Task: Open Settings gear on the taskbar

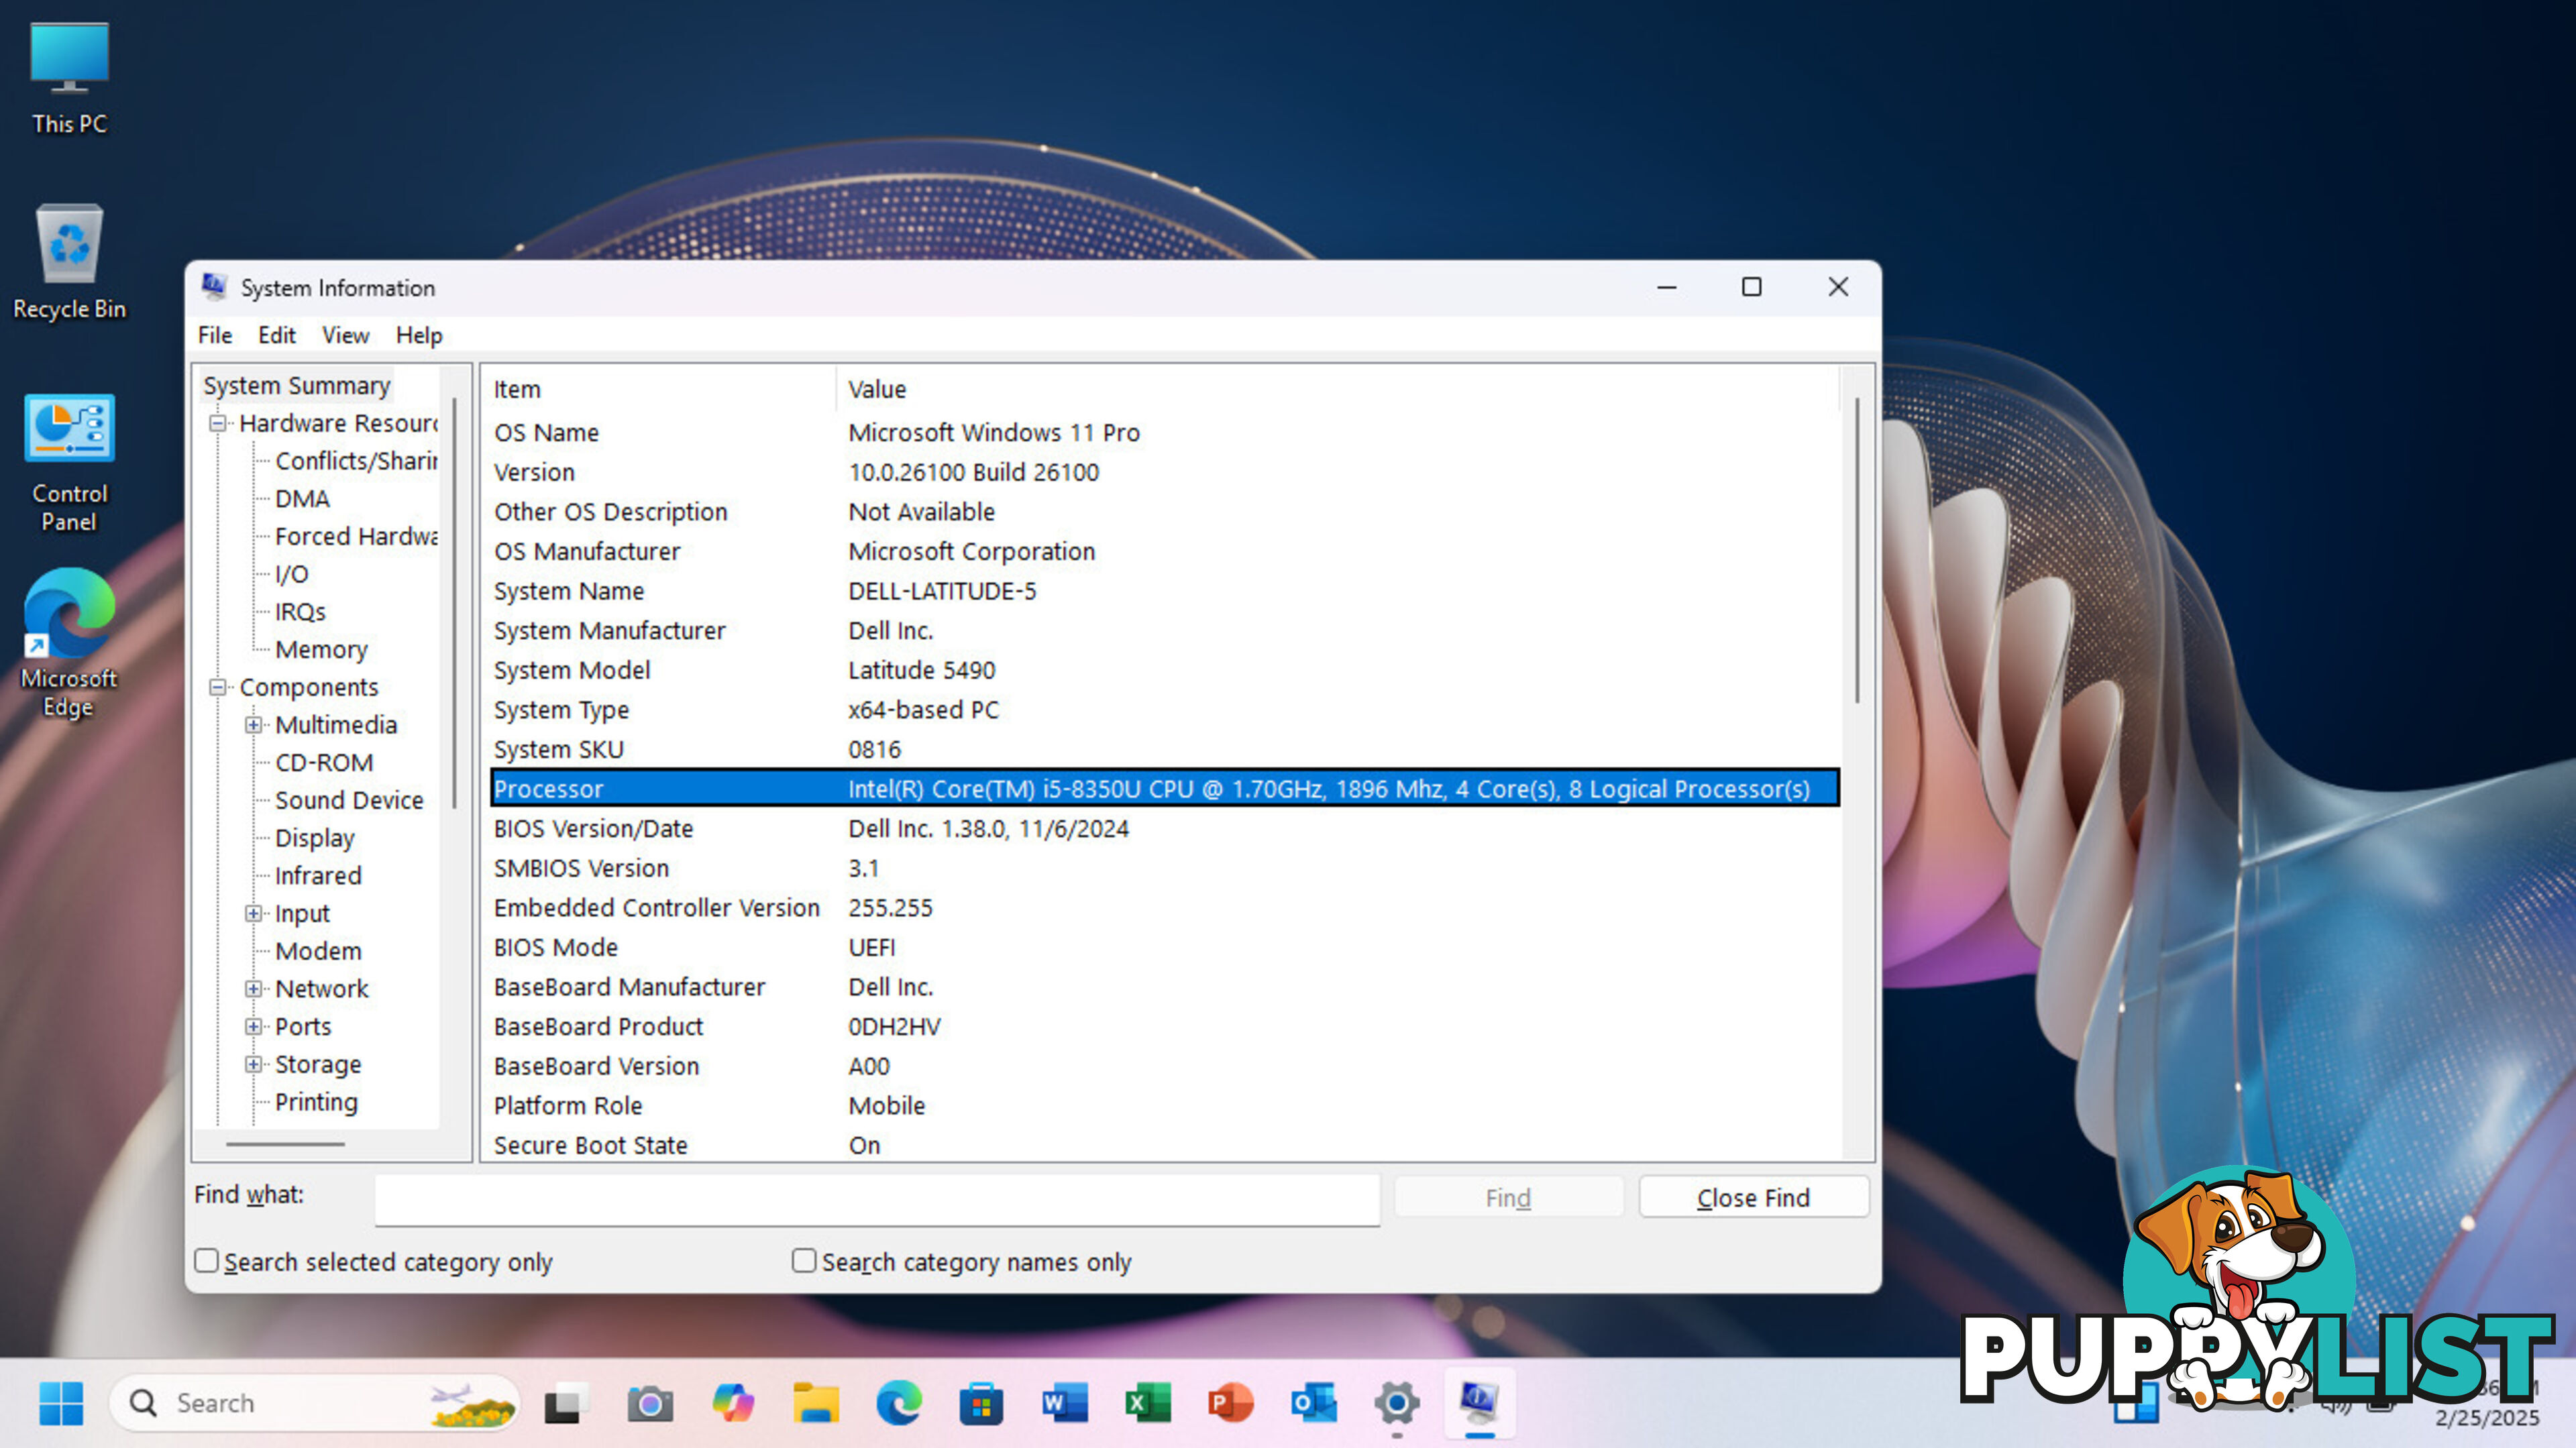Action: [x=1397, y=1402]
